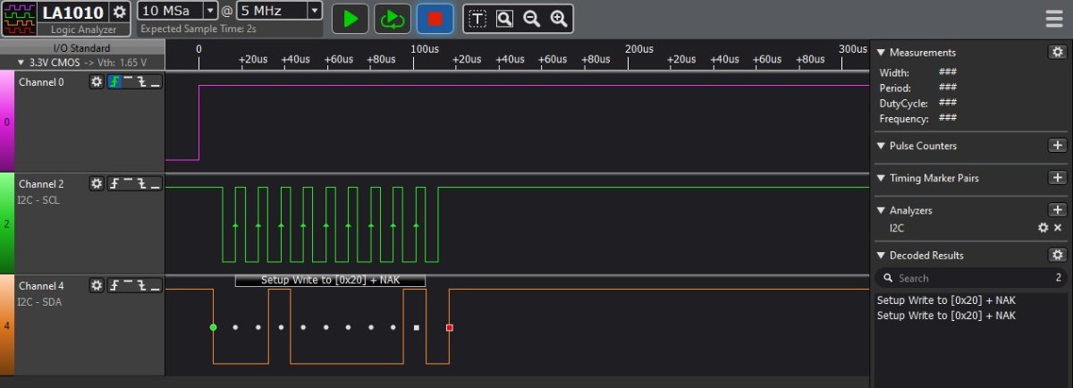Toggle rising edge trigger on Channel 0
The image size is (1073, 388).
click(114, 82)
